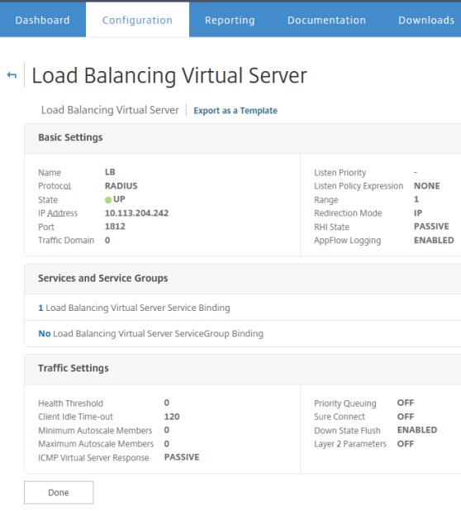Open the Reporting tab
Screen dimensions: 461x511
[230, 20]
